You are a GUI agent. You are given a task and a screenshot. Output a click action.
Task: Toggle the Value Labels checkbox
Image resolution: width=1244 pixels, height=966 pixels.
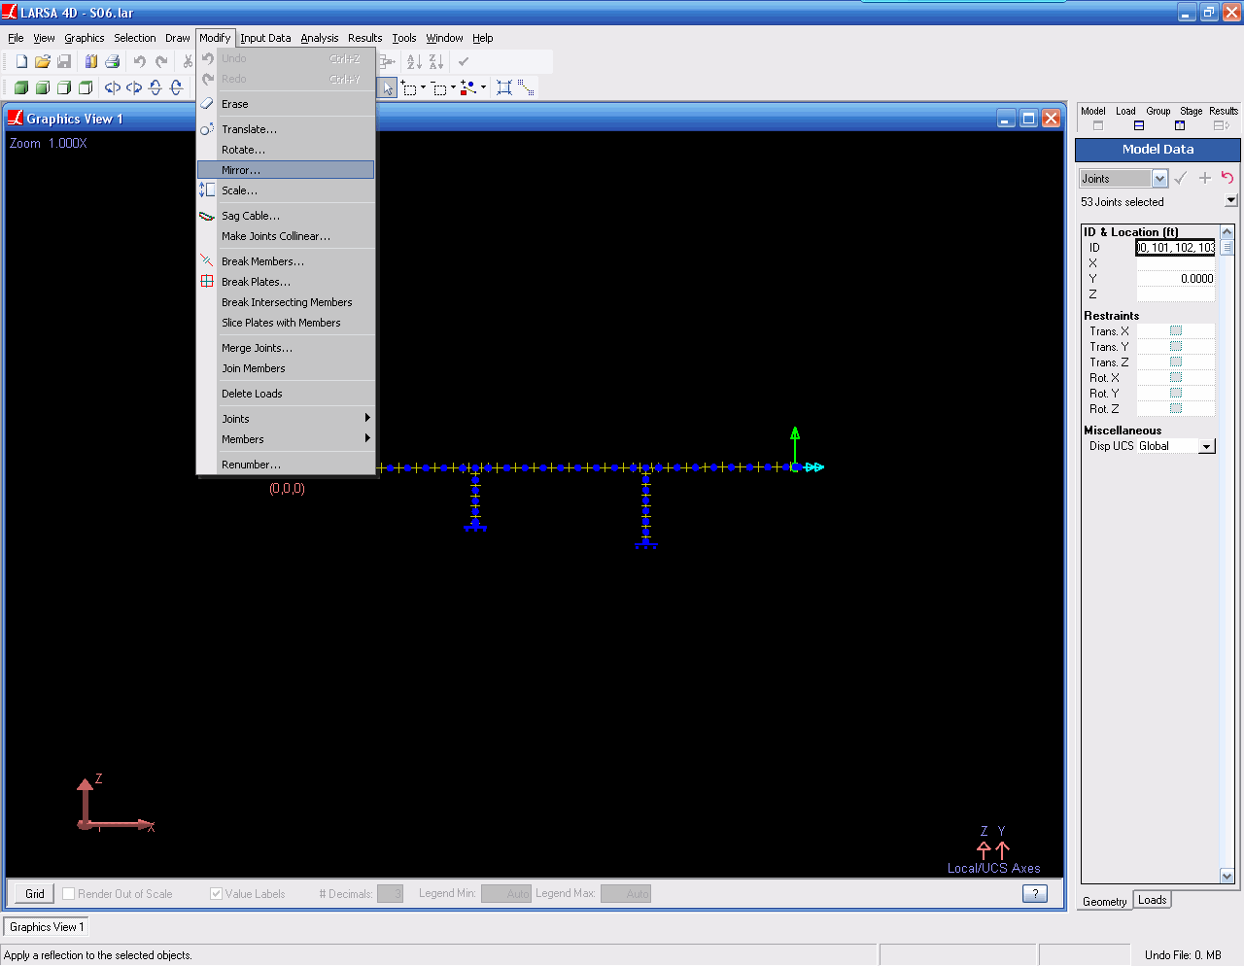[216, 893]
